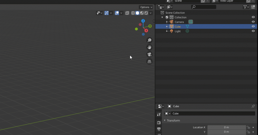Viewport: 258px width, 135px height.
Task: Toggle X-ray mode in viewport header
Action: (127, 13)
